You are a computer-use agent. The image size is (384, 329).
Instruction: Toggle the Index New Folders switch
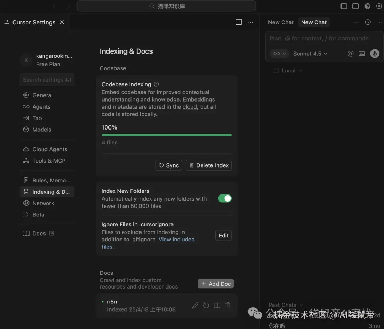(225, 198)
